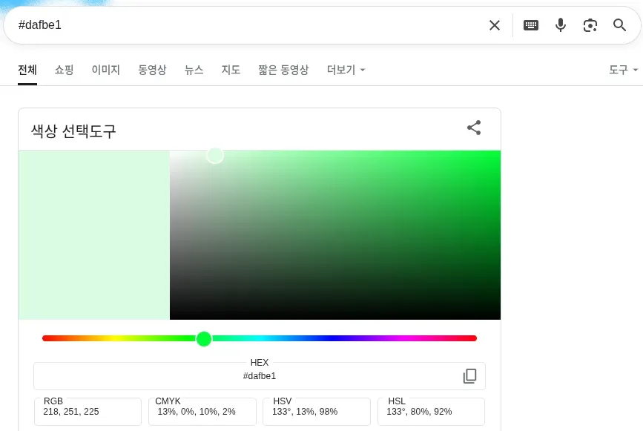Open the 도구 tools dropdown

(x=623, y=70)
